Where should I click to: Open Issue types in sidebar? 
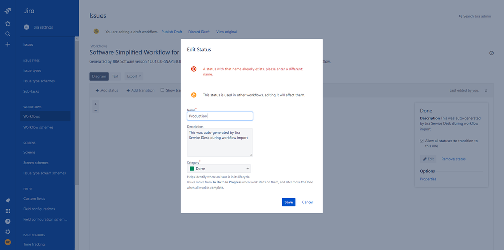(32, 70)
